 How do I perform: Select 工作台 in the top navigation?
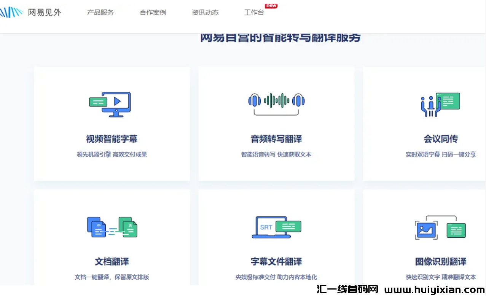[x=254, y=13]
